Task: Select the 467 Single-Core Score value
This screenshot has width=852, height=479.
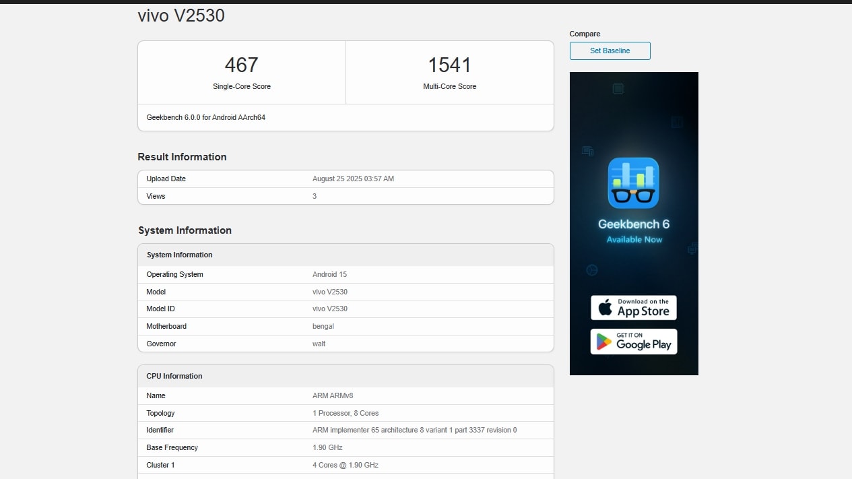Action: [241, 65]
